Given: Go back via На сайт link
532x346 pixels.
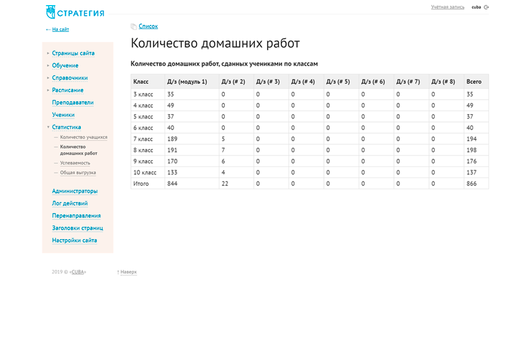Looking at the screenshot, I should [x=60, y=29].
